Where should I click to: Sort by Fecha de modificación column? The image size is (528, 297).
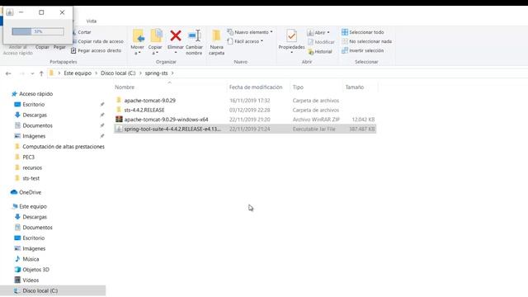point(256,87)
